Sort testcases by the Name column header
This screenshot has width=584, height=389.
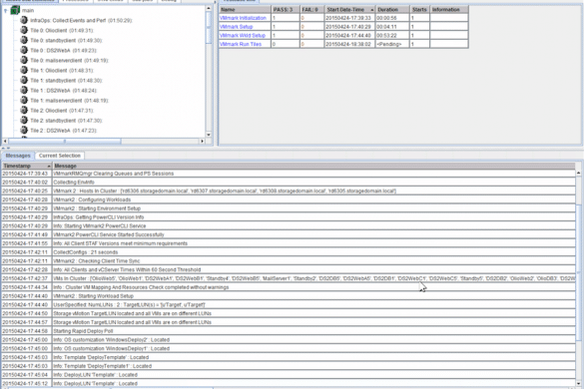tap(245, 10)
